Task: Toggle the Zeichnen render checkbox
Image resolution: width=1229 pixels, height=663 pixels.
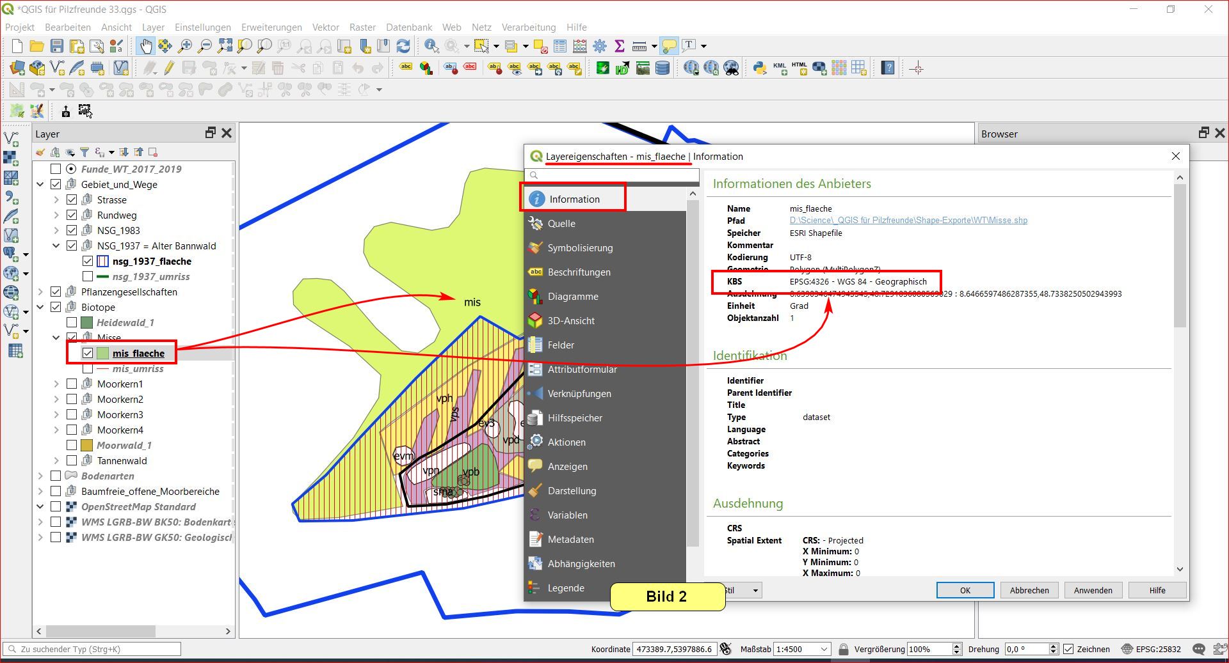Action: pos(1068,649)
